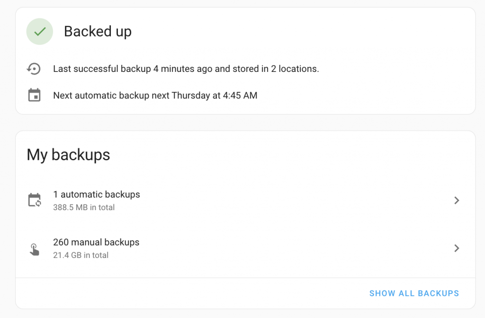Click the "Backed up" status heading

pyautogui.click(x=98, y=32)
